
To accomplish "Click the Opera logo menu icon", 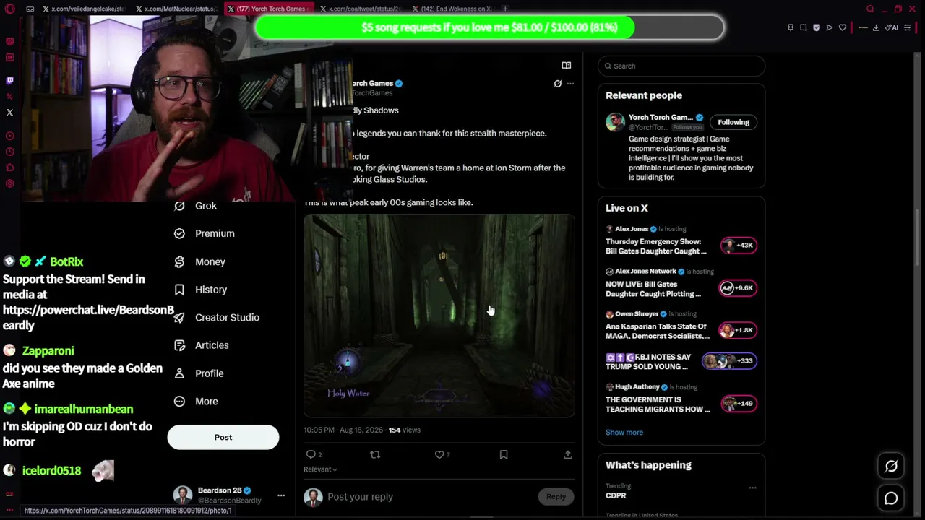I will (9, 9).
